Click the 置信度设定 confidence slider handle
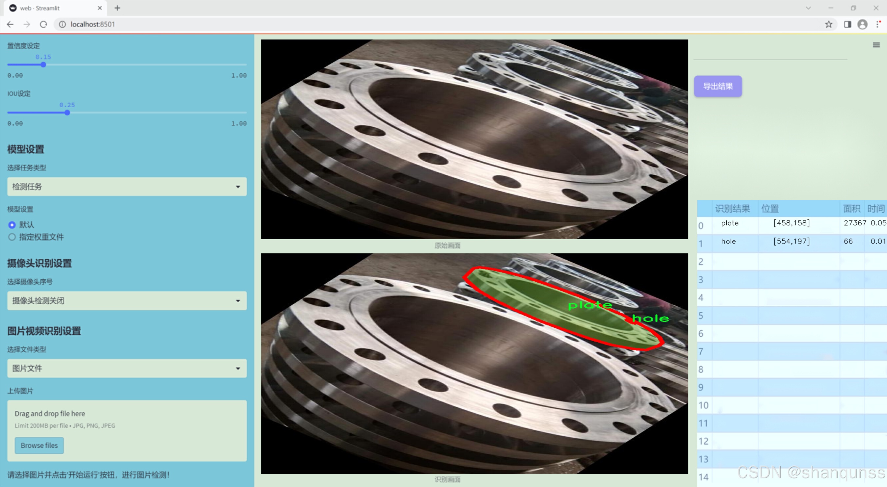Viewport: 887px width, 487px height. [43, 65]
